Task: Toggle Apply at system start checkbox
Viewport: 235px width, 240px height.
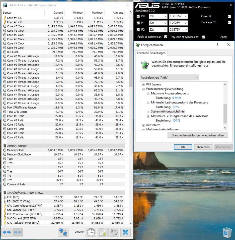Action: [166, 37]
